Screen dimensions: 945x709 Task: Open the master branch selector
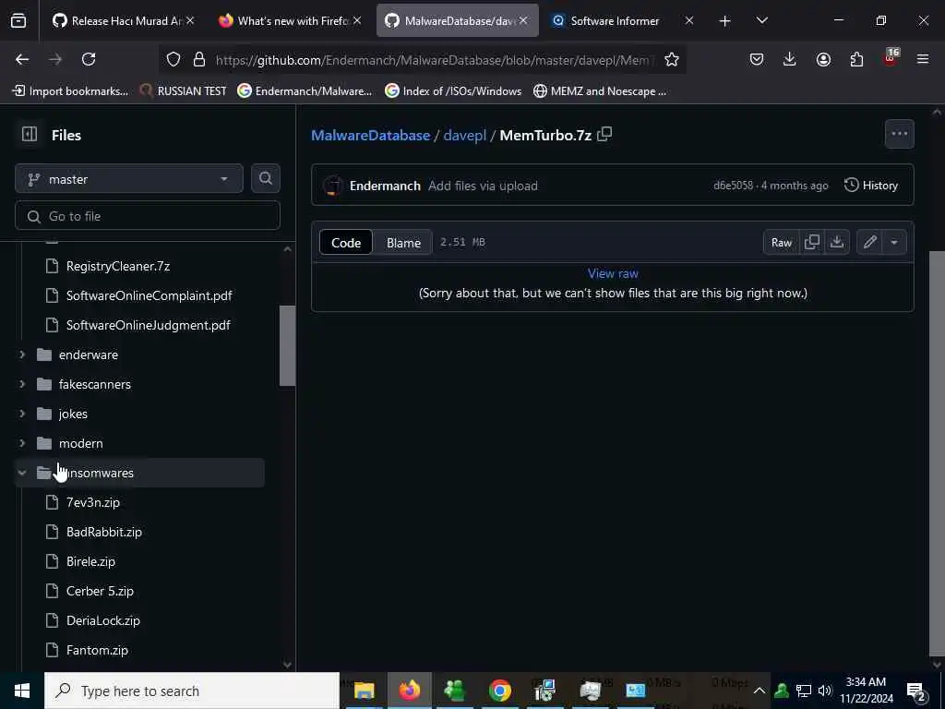pos(129,179)
